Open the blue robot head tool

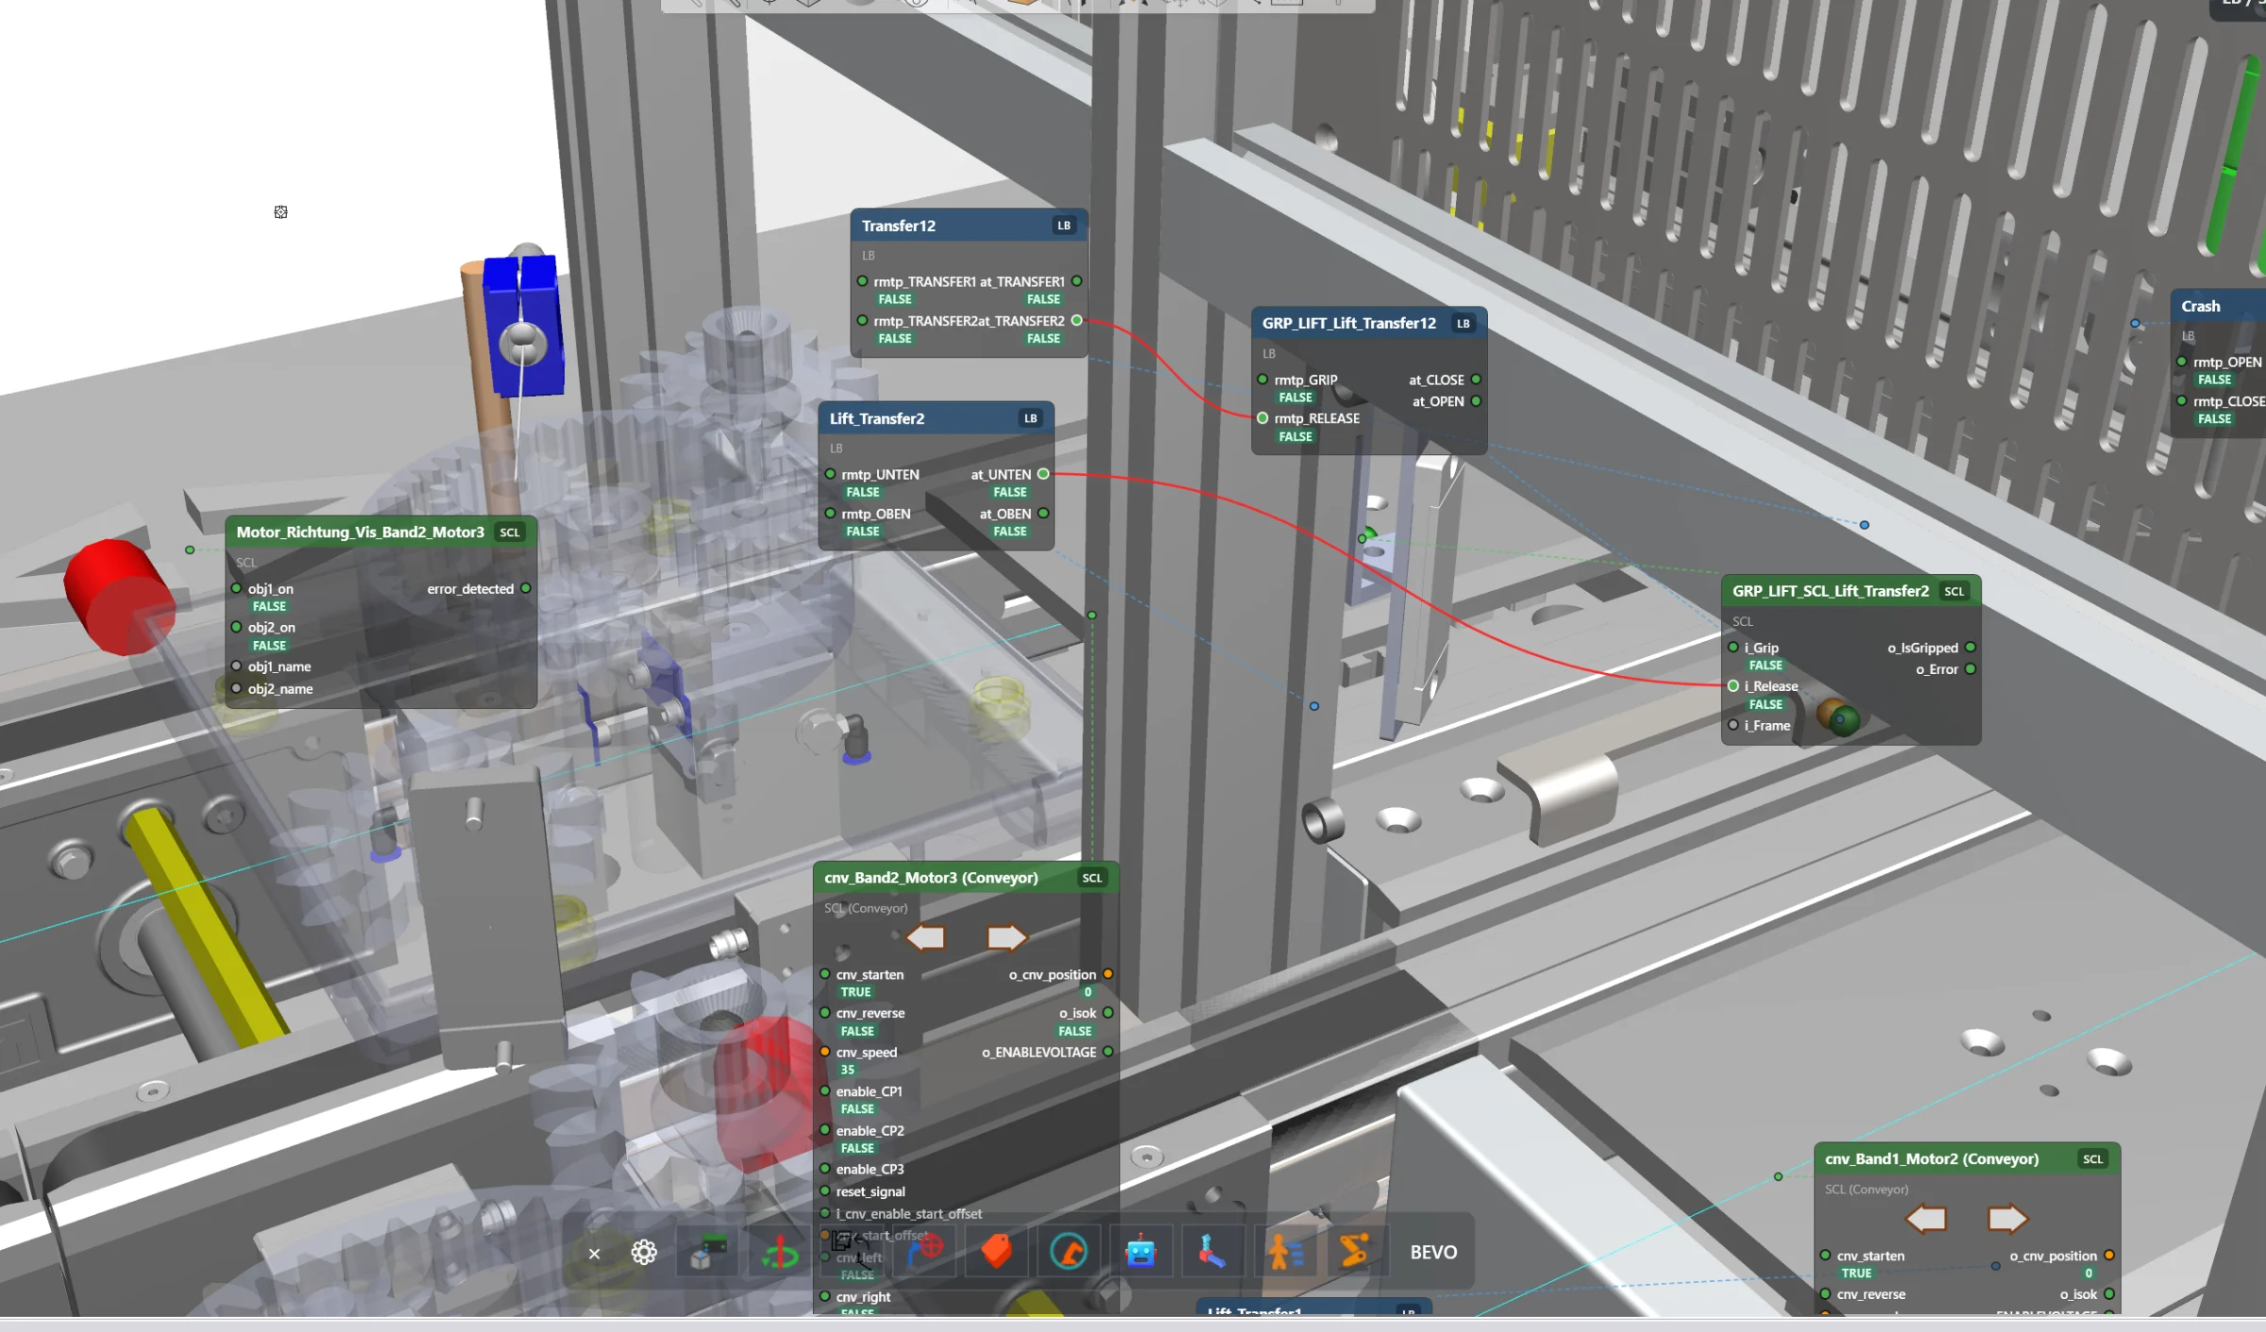point(1141,1253)
